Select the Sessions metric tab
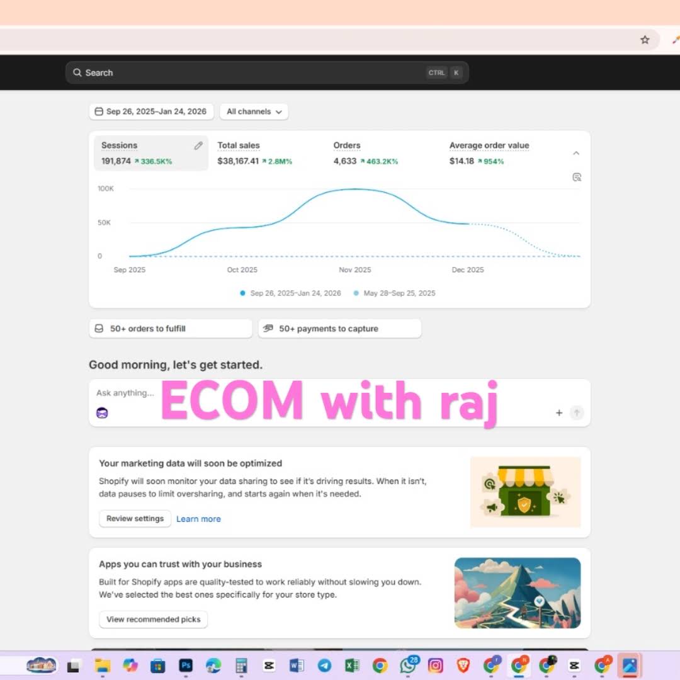 click(151, 153)
